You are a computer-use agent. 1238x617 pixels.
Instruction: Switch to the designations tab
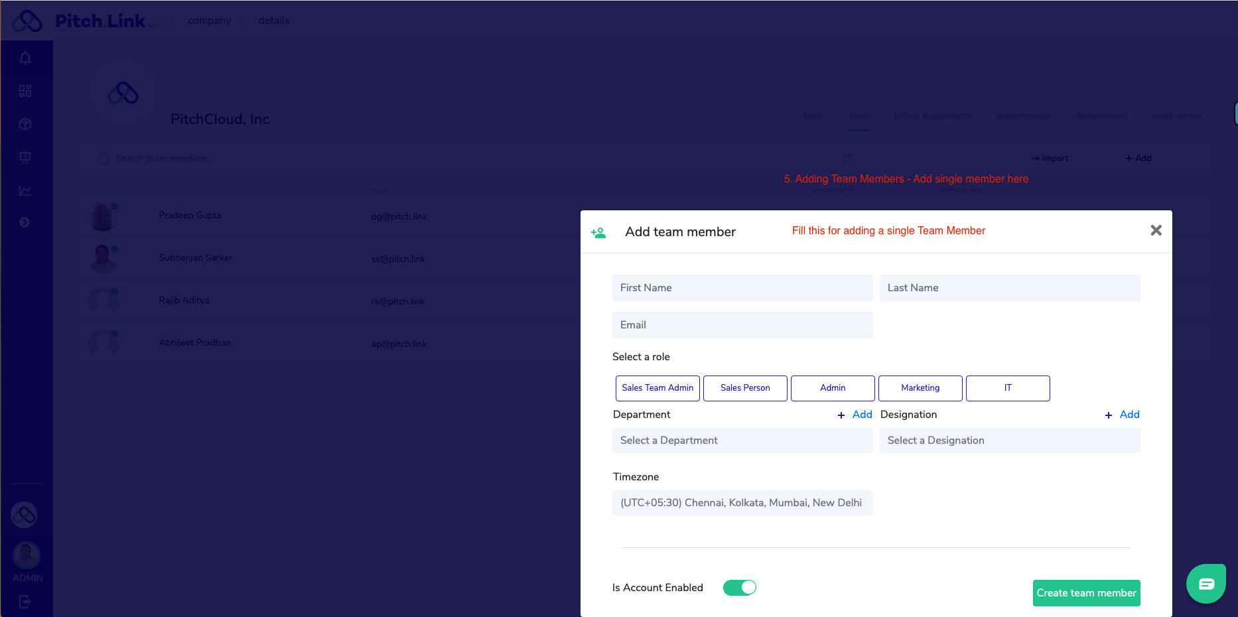point(1100,116)
